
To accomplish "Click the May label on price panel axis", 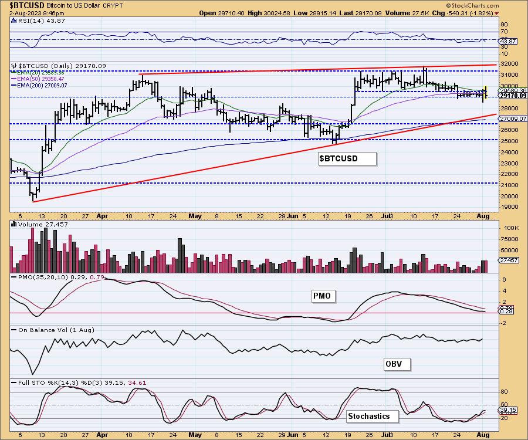I will click(x=195, y=216).
